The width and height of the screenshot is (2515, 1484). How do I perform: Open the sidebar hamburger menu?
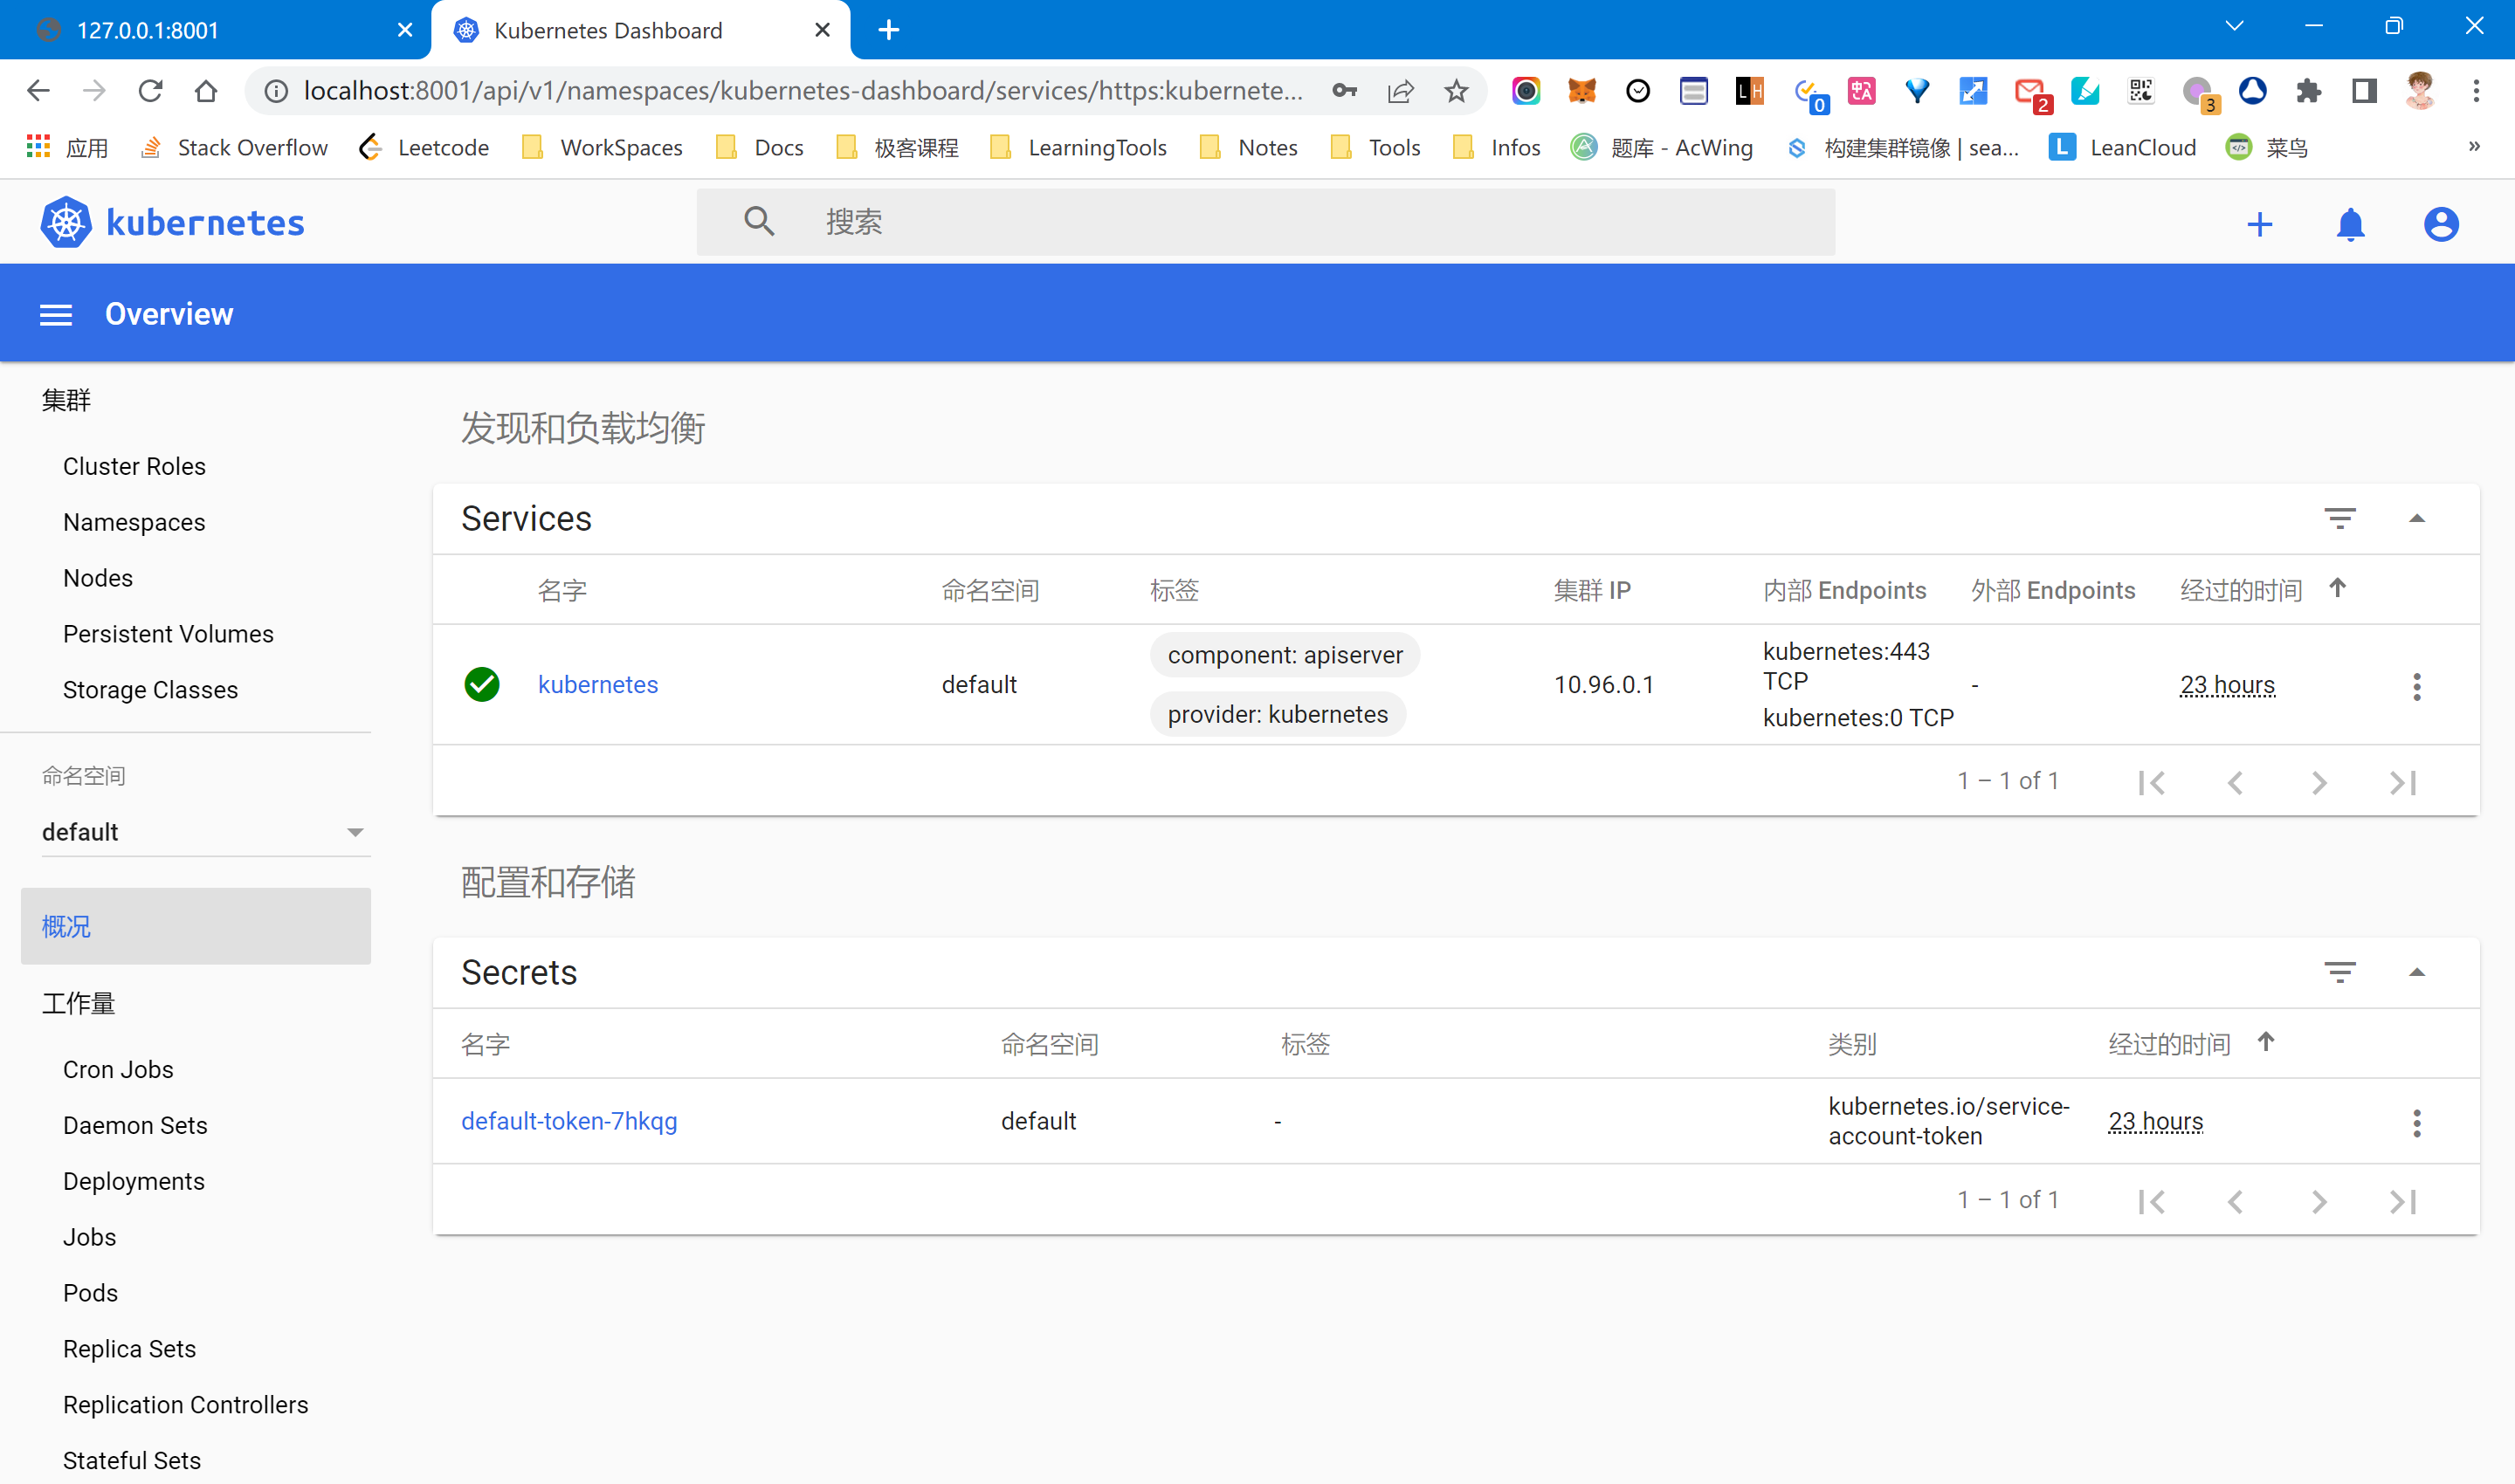point(56,315)
